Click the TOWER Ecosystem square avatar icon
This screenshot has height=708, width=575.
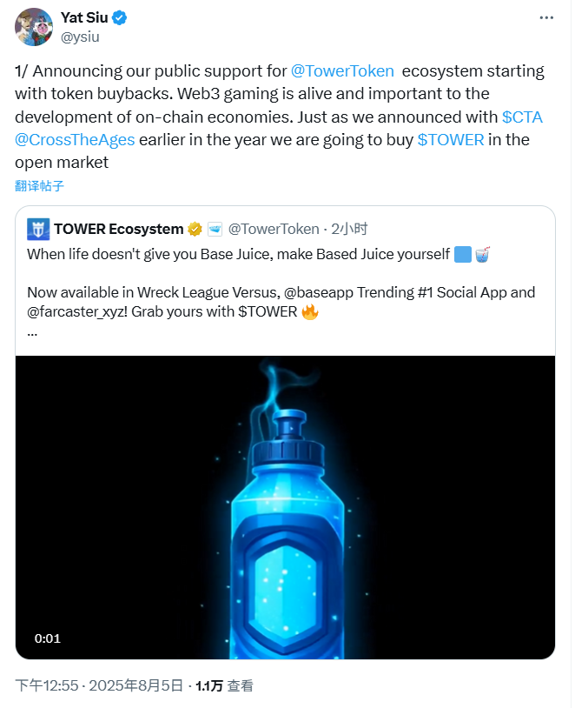tap(37, 229)
